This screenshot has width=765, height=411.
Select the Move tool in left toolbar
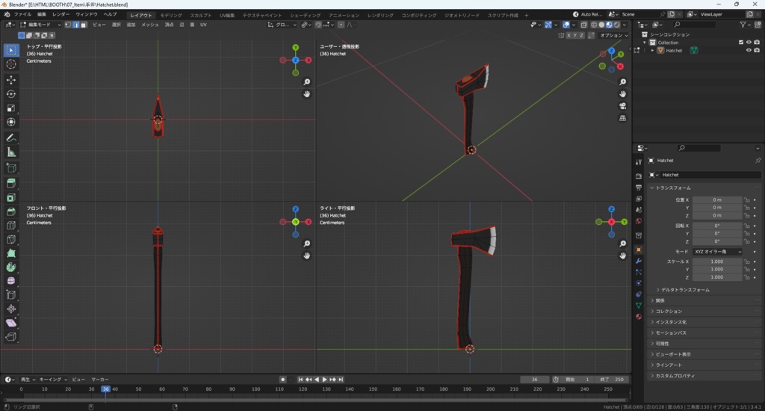[11, 79]
